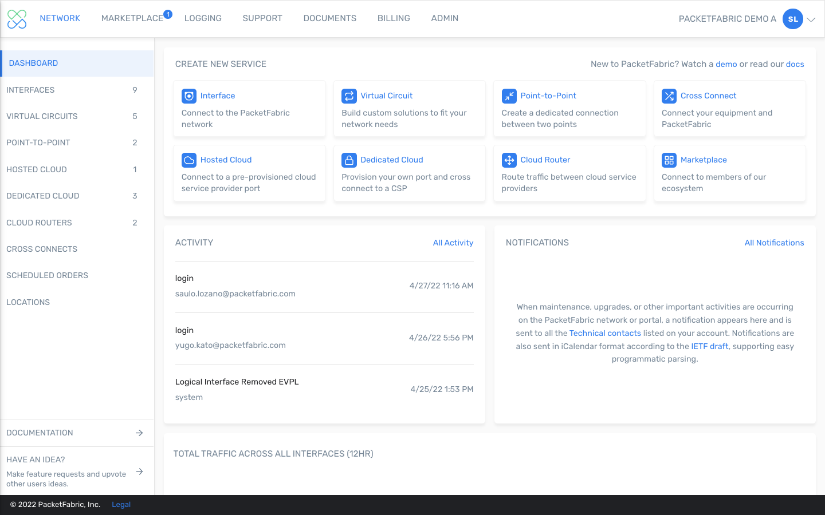Switch to the Billing menu
The height and width of the screenshot is (515, 825).
[x=394, y=18]
